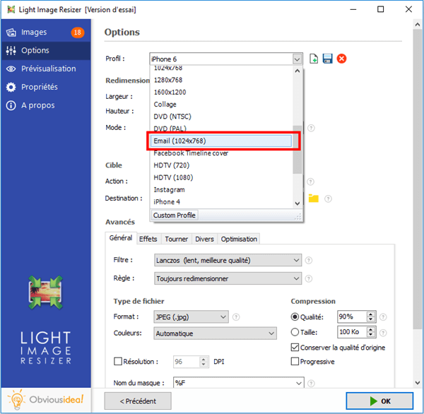Click the help icon next to Filtre
424x414 pixels.
pos(309,260)
